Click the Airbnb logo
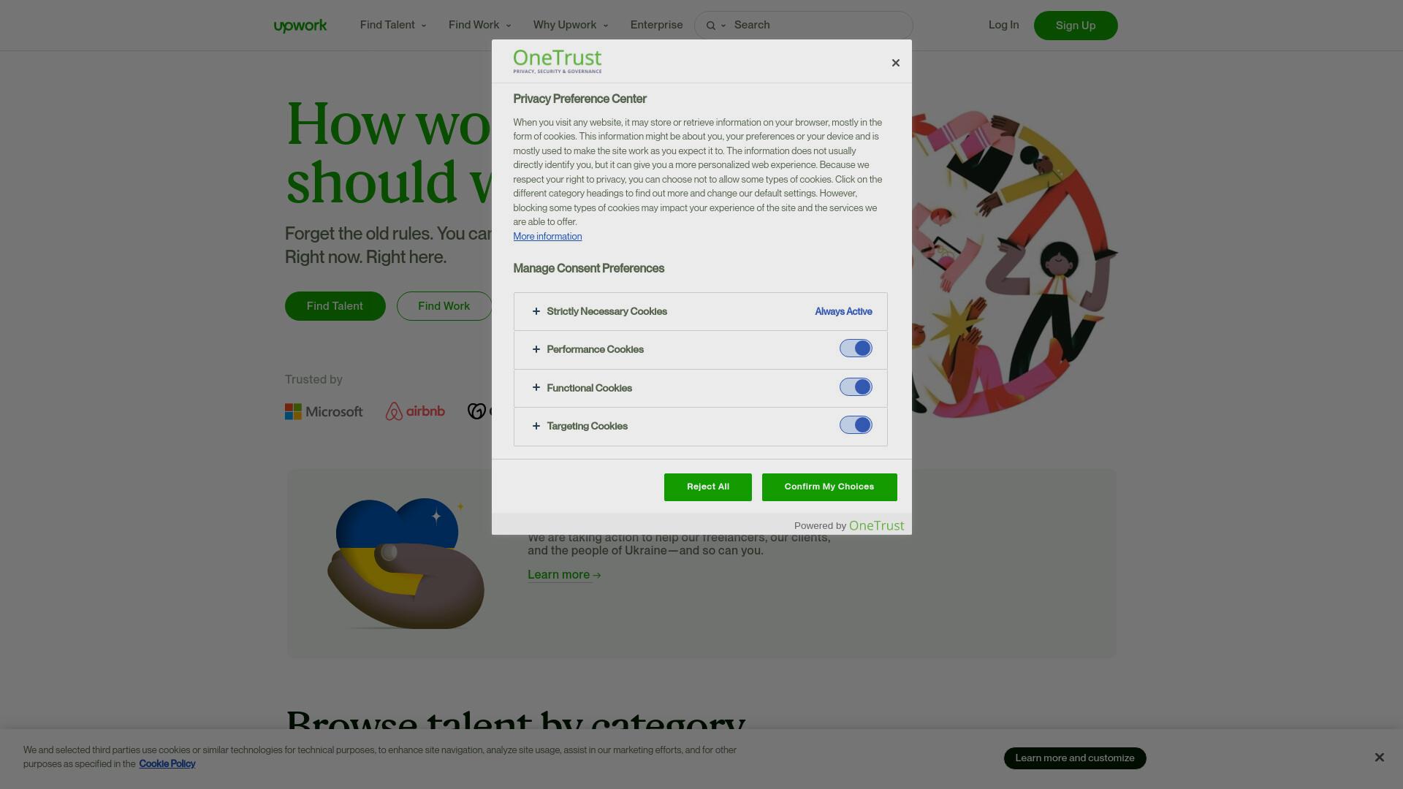This screenshot has height=789, width=1403. tap(415, 411)
